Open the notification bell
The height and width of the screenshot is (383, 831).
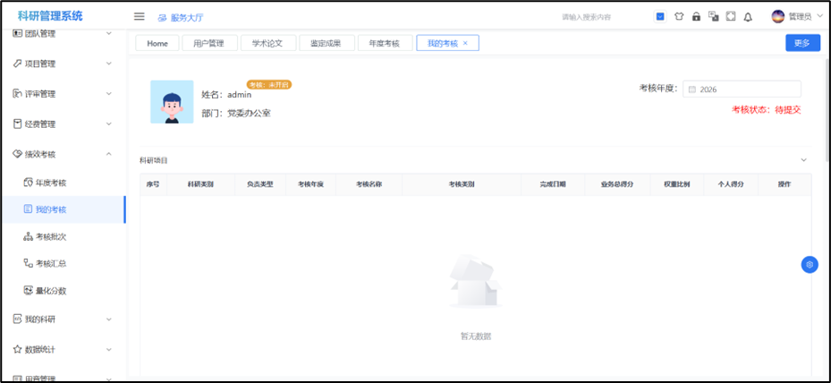coord(748,16)
